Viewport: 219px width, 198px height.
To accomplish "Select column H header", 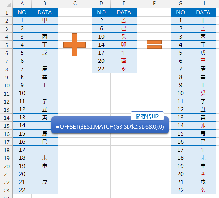I will pyautogui.click(x=203, y=4).
